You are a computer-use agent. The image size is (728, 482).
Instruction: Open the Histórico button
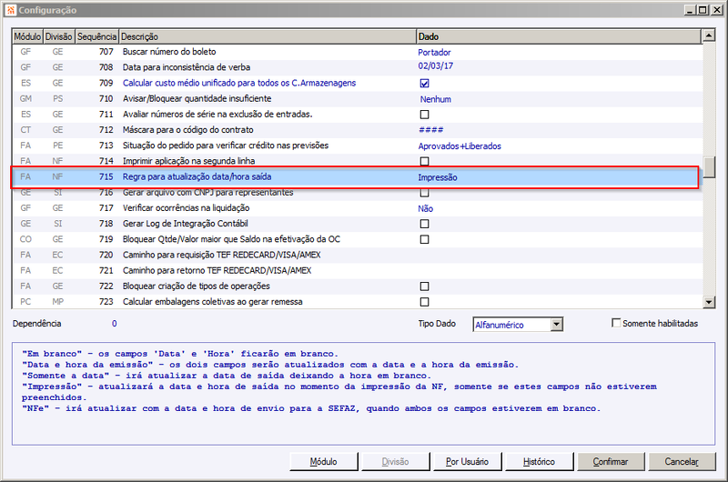tap(539, 462)
